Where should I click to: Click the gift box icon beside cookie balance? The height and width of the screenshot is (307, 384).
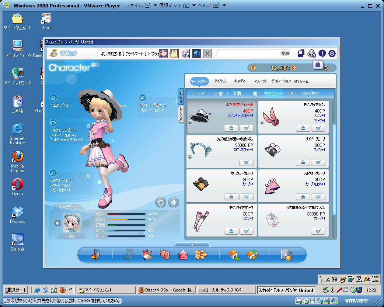[318, 65]
